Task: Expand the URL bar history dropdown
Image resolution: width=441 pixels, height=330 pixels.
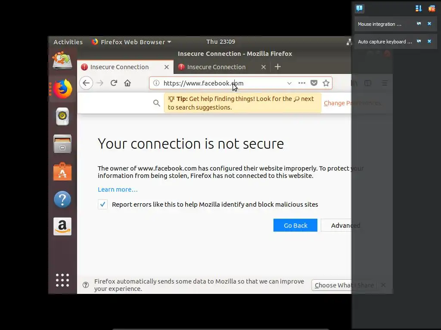Action: pyautogui.click(x=289, y=83)
